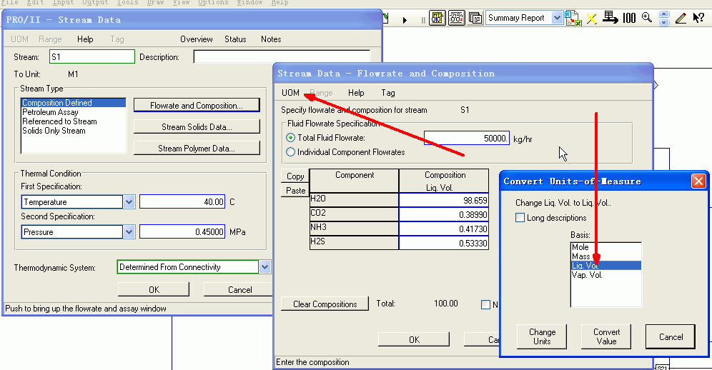Viewport: 712px width, 370px height.
Task: Click the context help arrow-question icon
Action: [698, 19]
